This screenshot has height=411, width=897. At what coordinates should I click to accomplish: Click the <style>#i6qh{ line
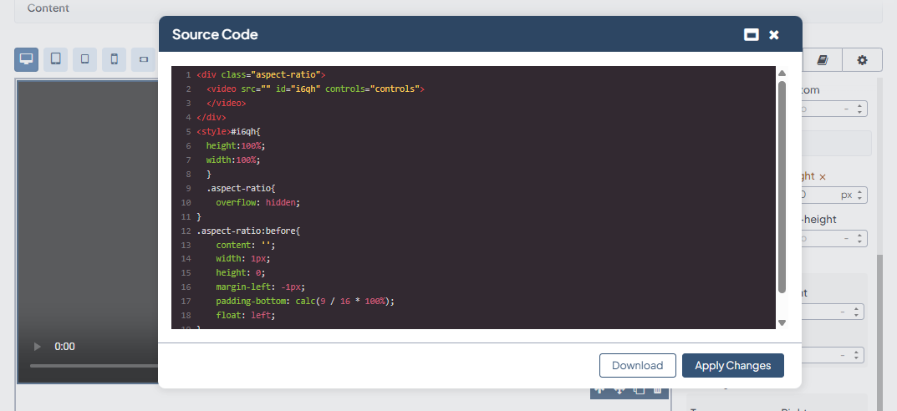(228, 131)
